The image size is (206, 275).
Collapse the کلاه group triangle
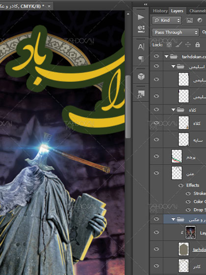point(173,110)
